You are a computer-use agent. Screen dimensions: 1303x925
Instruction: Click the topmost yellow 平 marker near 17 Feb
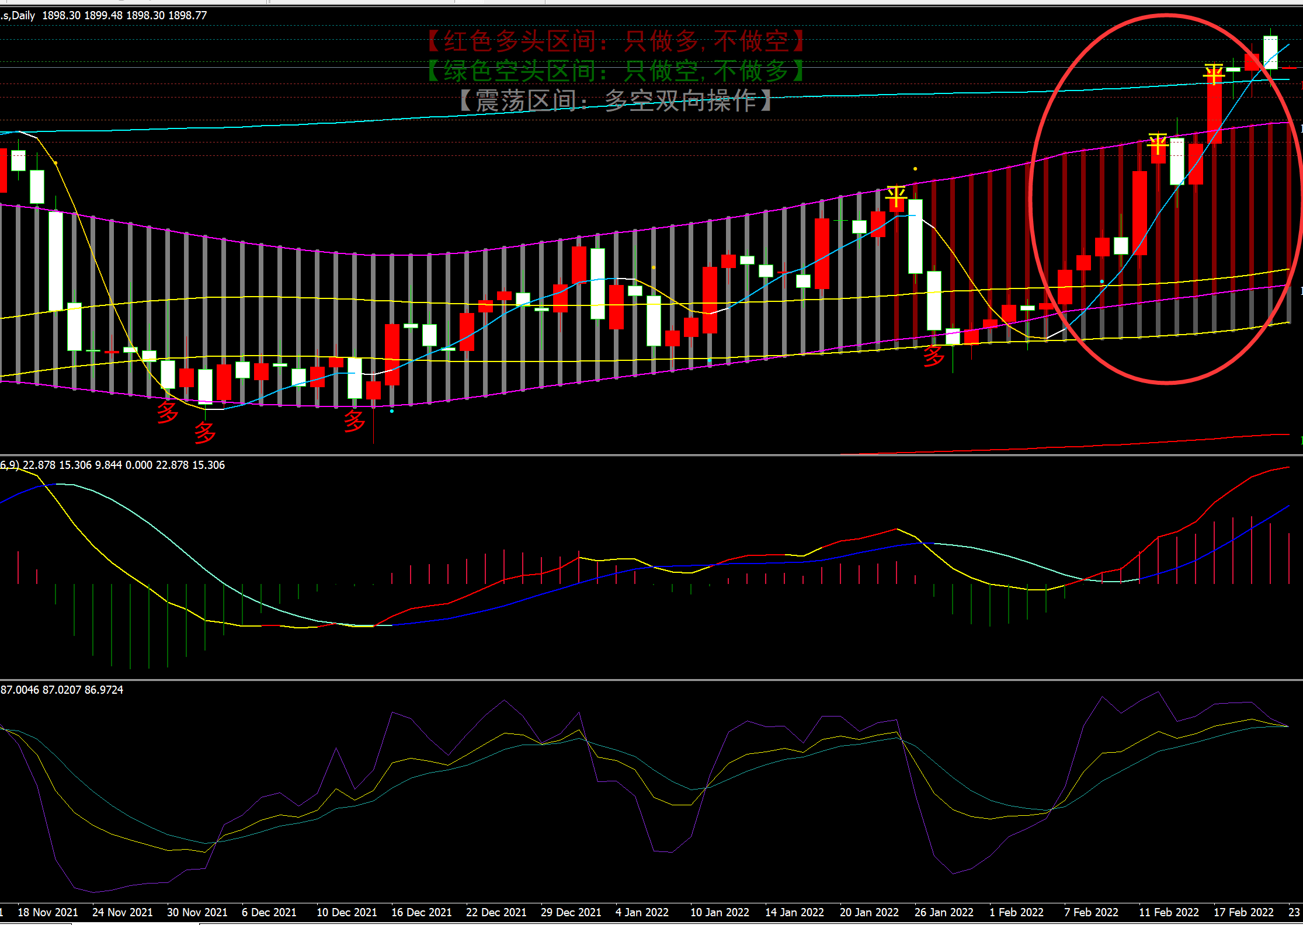coord(1214,74)
